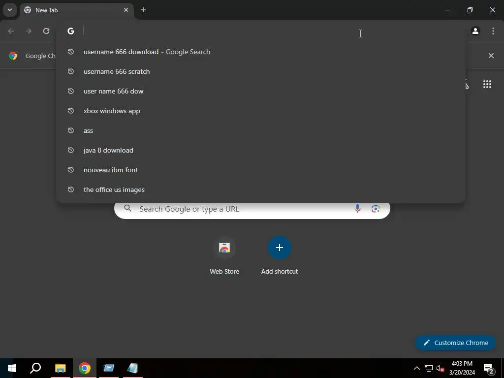This screenshot has width=504, height=378.
Task: Open File Explorer from taskbar
Action: (x=60, y=368)
